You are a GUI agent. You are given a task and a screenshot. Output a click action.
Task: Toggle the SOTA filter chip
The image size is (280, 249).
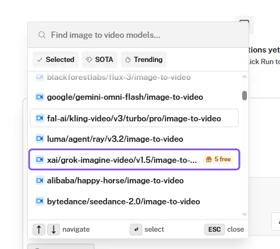(x=99, y=60)
